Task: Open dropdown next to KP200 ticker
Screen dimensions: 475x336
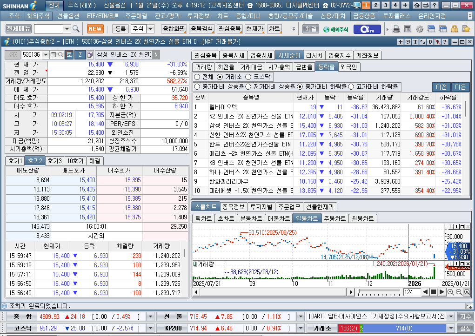Action: [x=300, y=329]
